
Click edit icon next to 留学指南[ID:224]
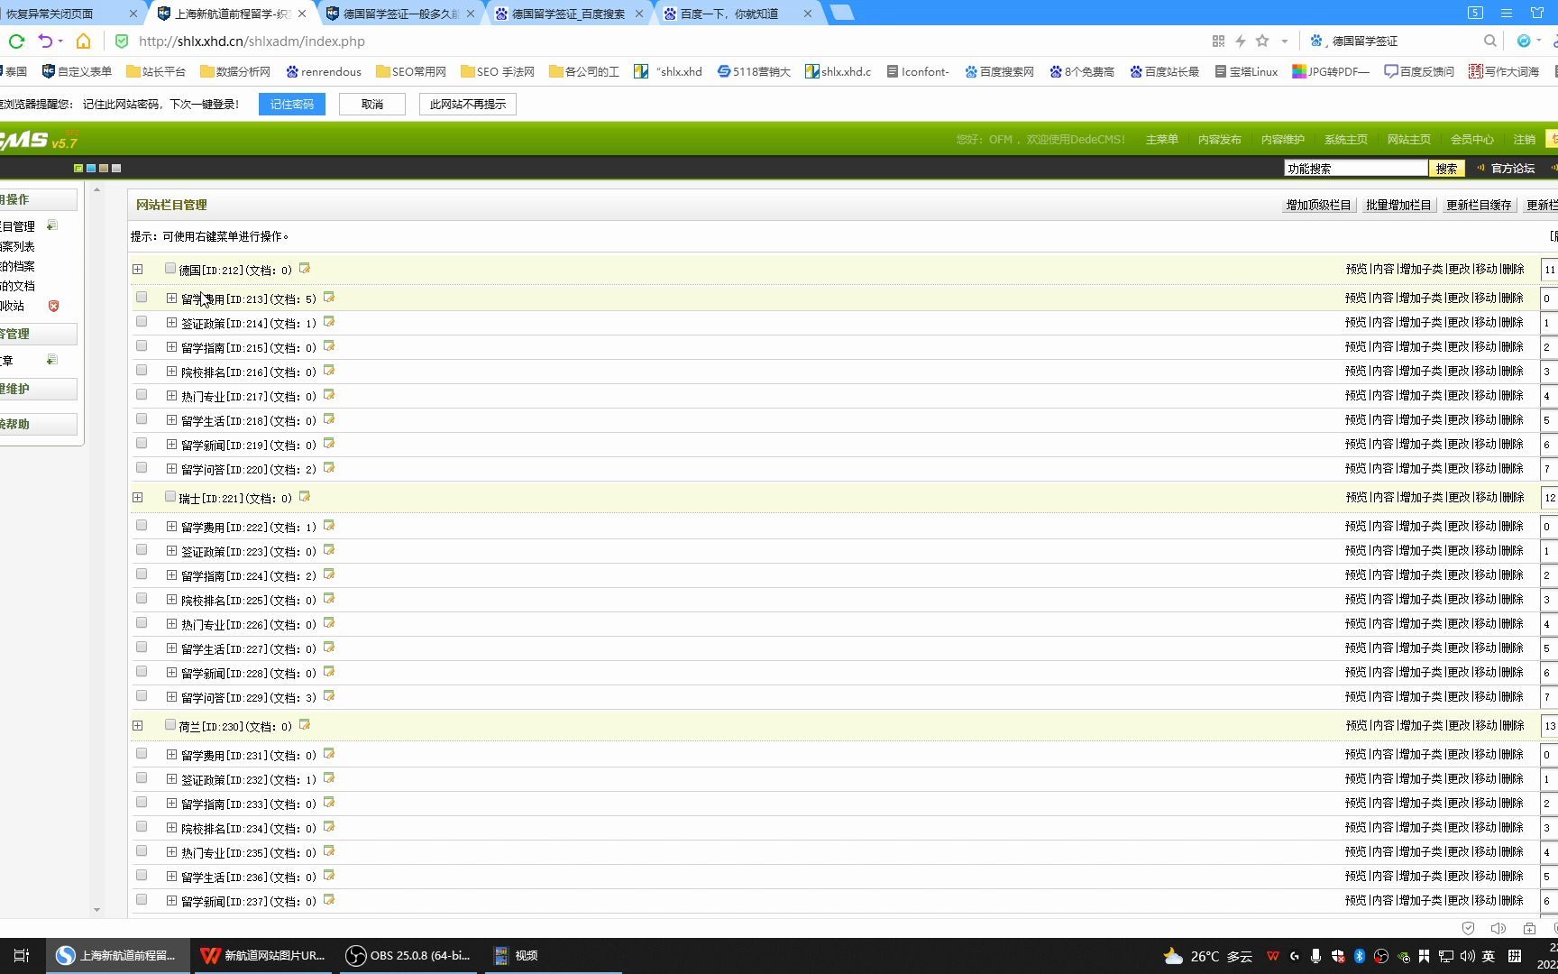coord(329,574)
